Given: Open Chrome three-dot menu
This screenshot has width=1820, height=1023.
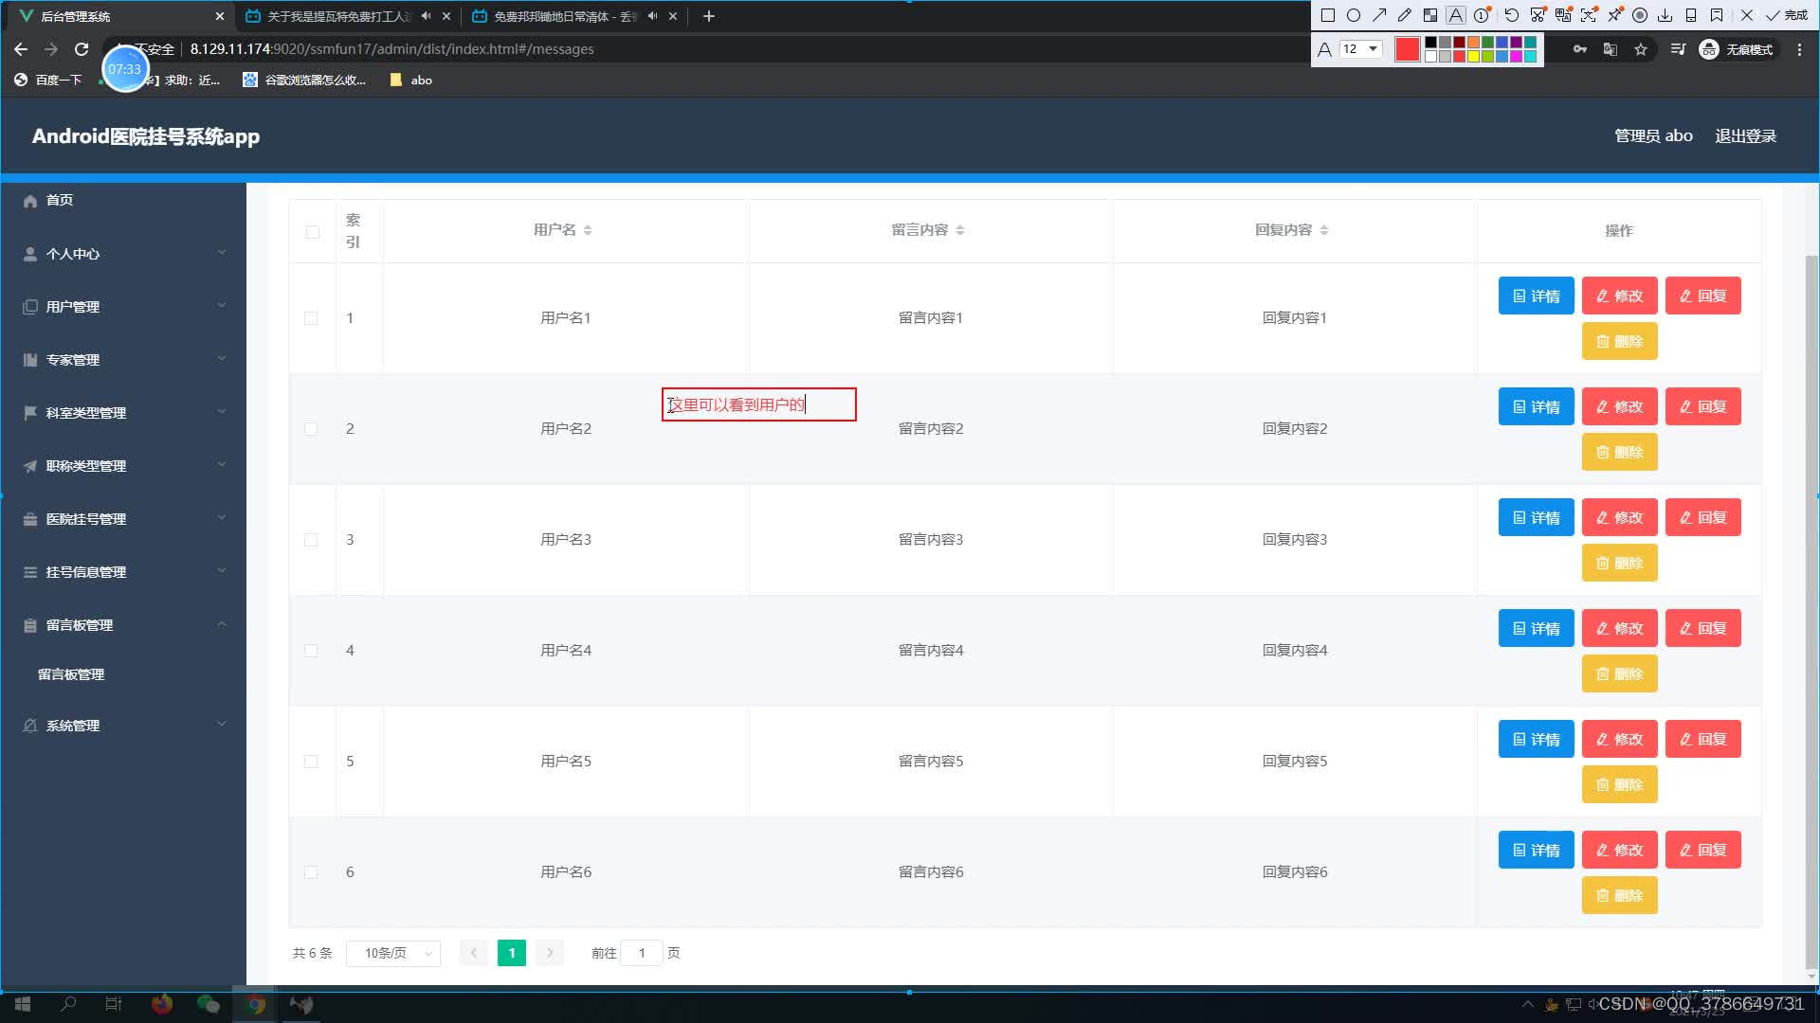Looking at the screenshot, I should (x=1799, y=49).
